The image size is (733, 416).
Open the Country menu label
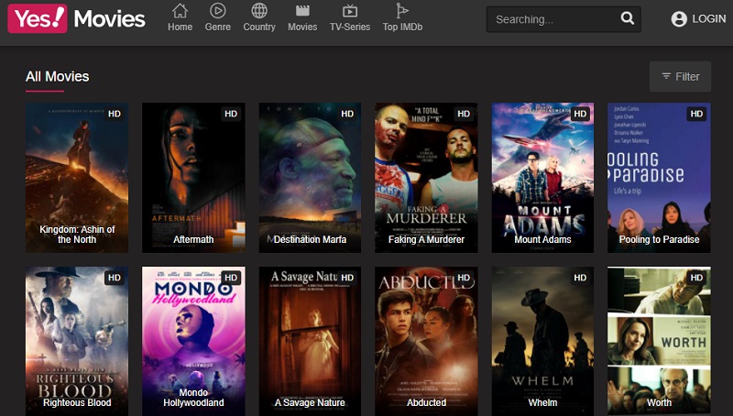tap(259, 27)
